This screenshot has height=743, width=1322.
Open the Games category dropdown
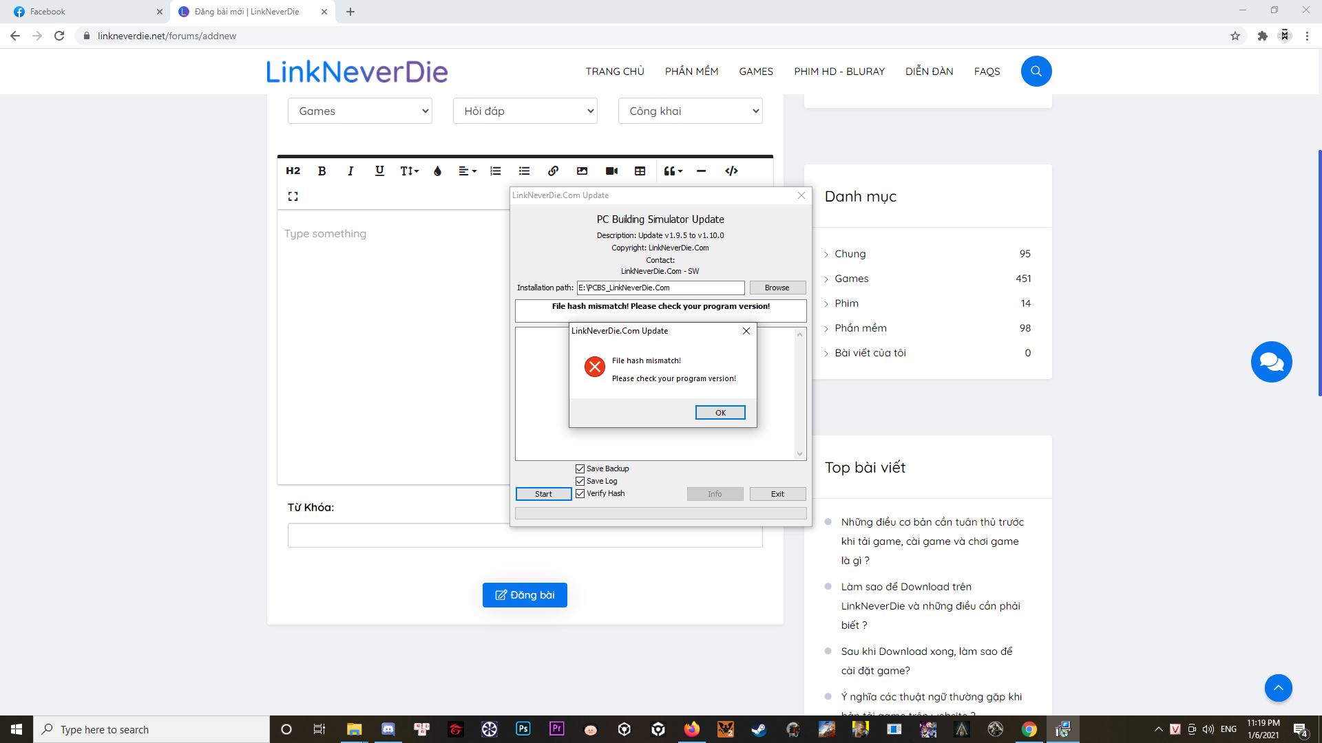pyautogui.click(x=360, y=111)
